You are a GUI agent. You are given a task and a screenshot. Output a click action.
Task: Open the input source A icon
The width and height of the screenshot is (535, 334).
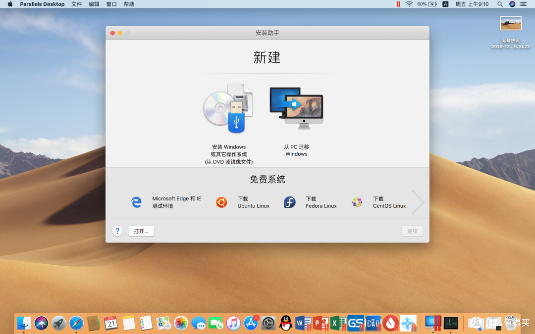tap(445, 4)
